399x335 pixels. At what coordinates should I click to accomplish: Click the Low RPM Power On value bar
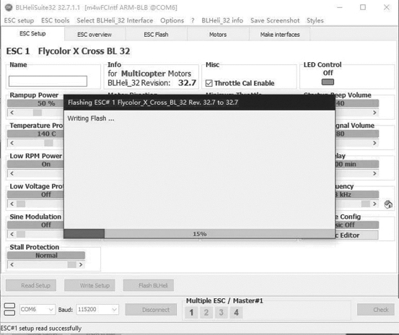click(35, 164)
